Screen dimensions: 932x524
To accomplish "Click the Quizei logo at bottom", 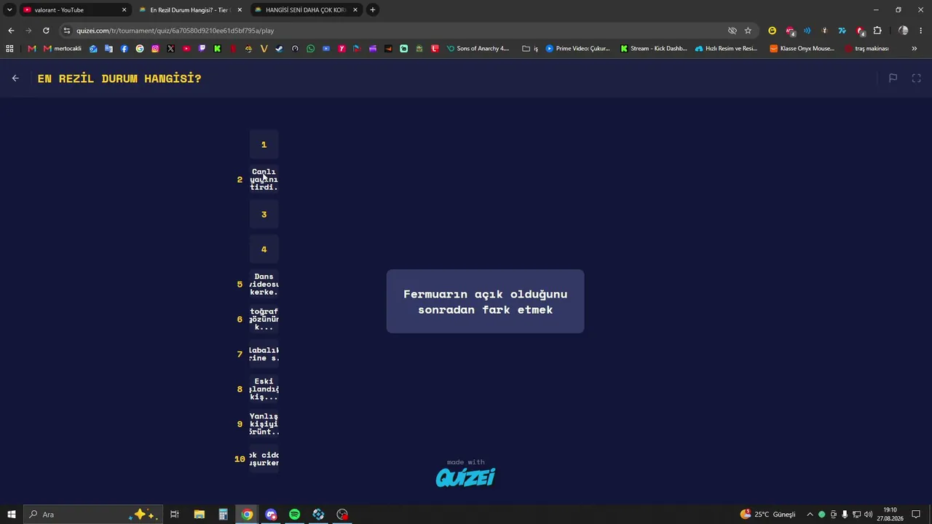I will pos(465,477).
